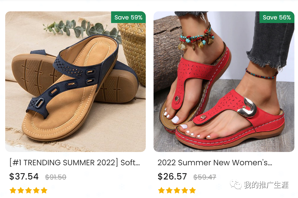Open the 2022 Summer New Women's product title
298x198 pixels.
point(214,163)
